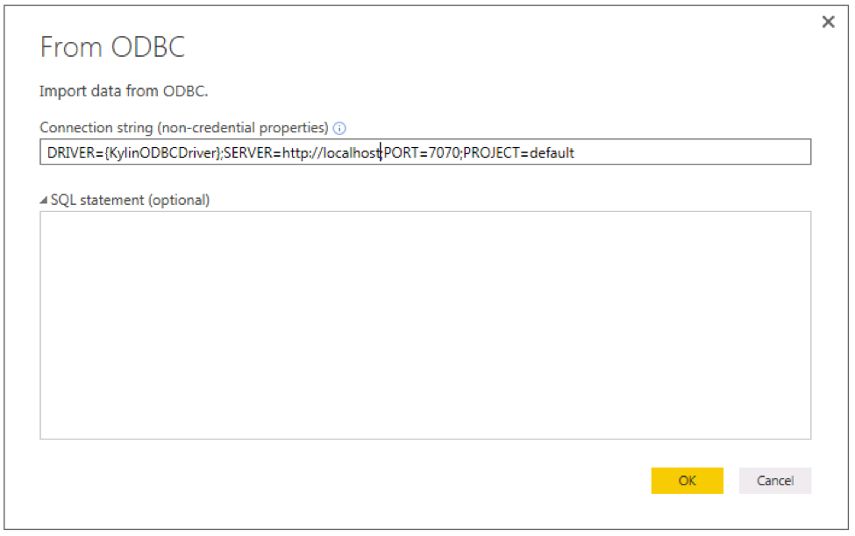Place cursor on 'PORT' keyword in connection string
The height and width of the screenshot is (536, 855).
point(400,152)
